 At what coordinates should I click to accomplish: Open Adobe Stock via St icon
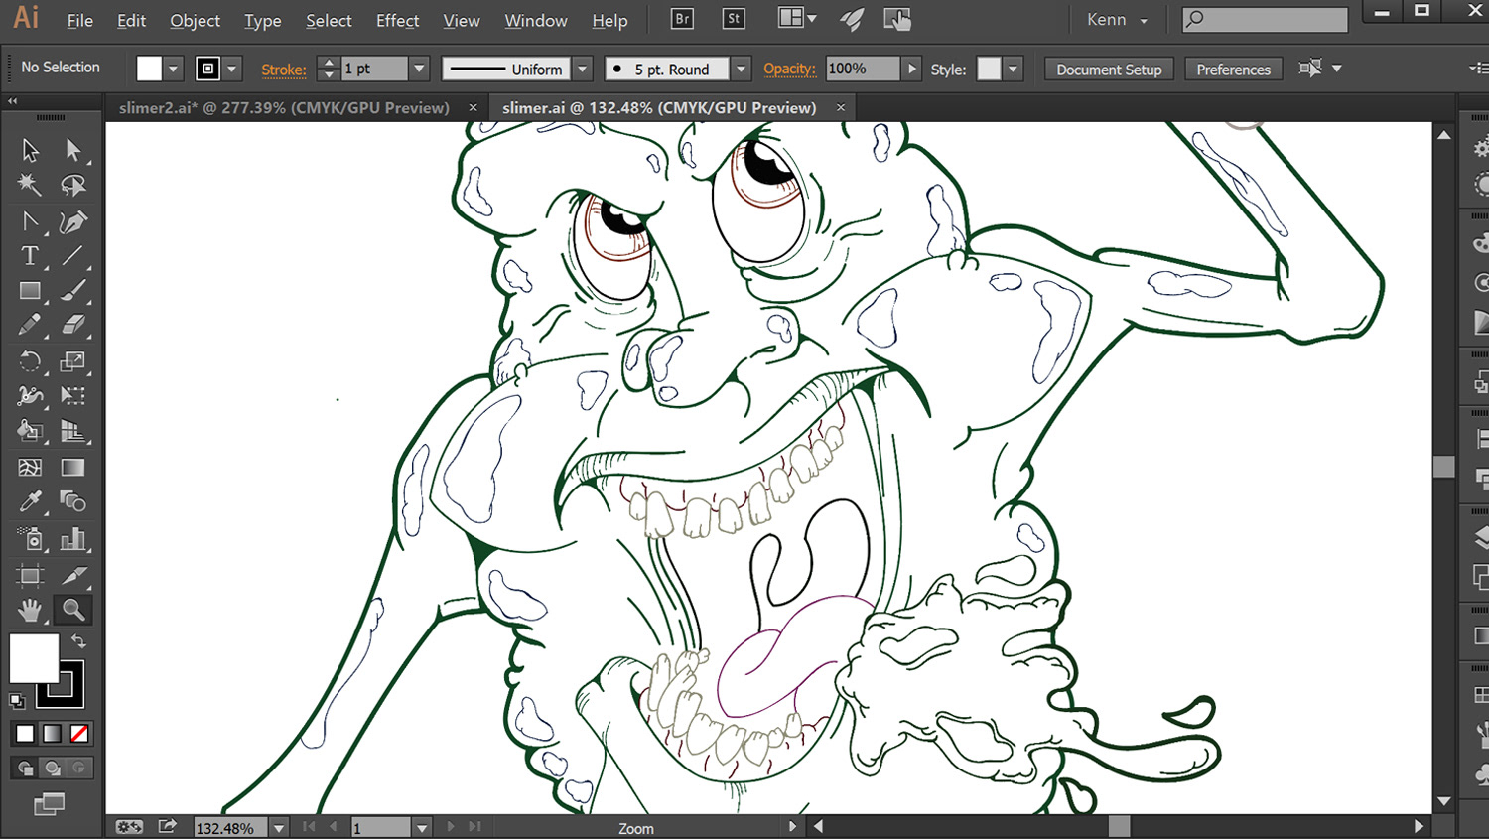[x=734, y=19]
